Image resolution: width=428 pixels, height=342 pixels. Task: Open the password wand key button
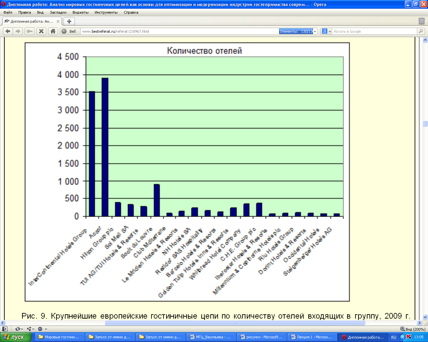point(30,31)
